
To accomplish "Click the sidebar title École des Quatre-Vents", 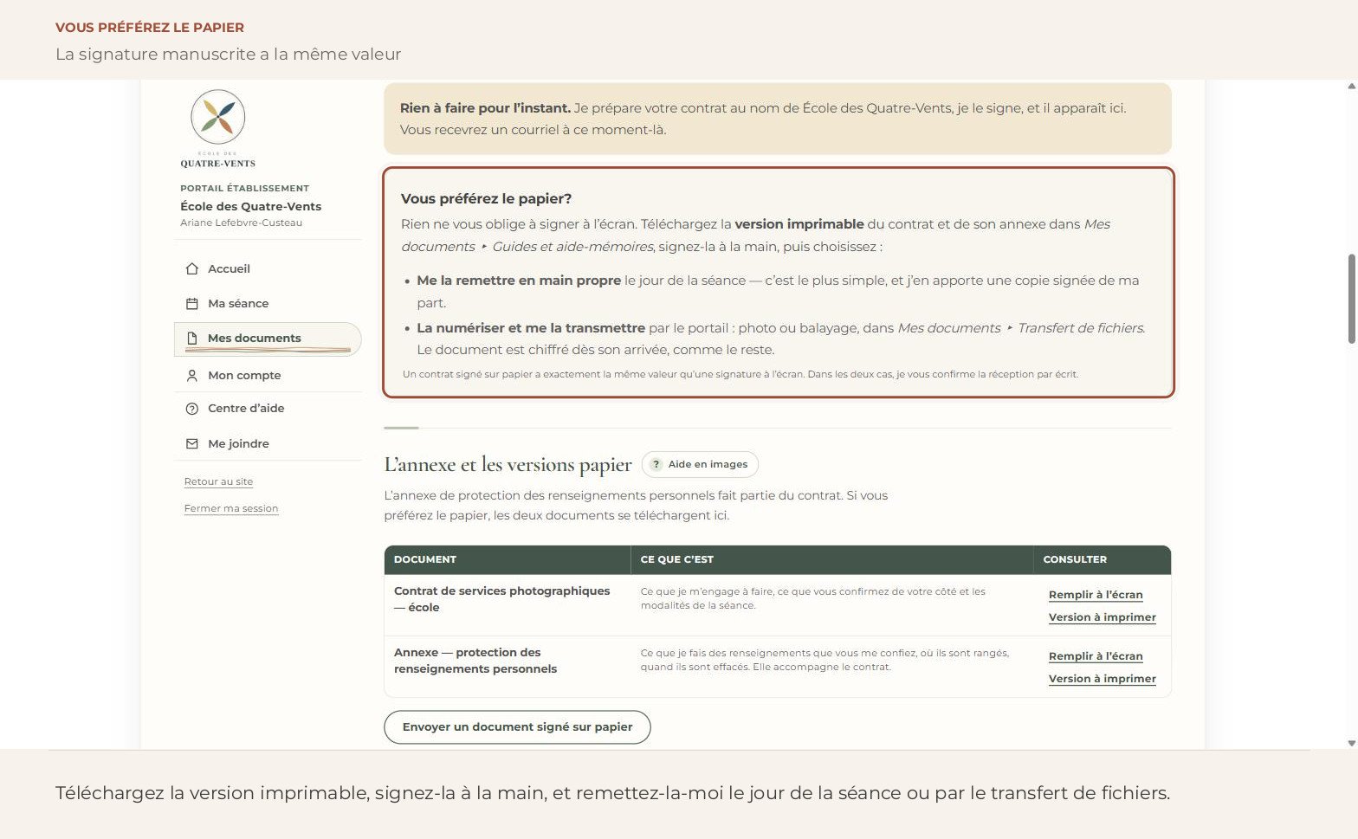I will coord(251,207).
